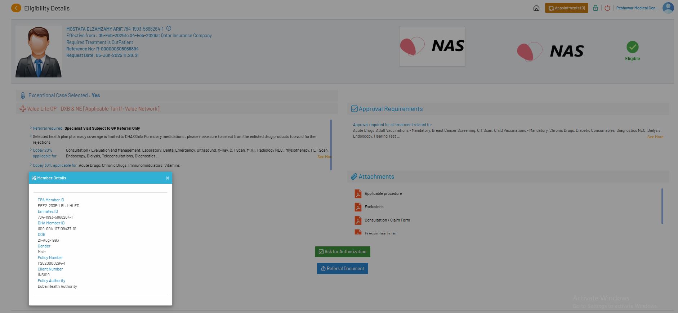Click DHA Member ID value I019-004-117109437-01

[x=57, y=229]
